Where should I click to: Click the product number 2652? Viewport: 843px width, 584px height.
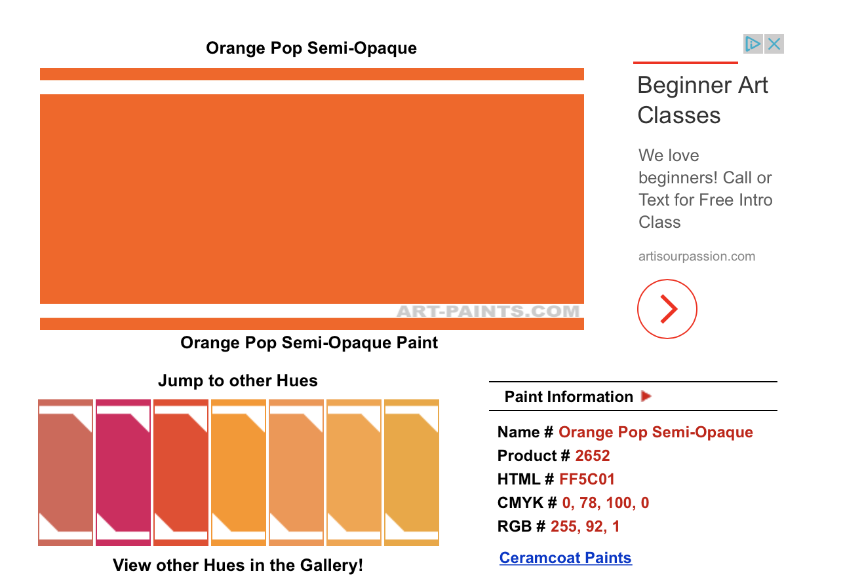tap(592, 456)
